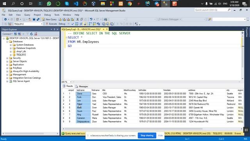Viewport: 250px width, 141px height.
Task: Select the Cameron lastname cell
Action: tap(83, 118)
